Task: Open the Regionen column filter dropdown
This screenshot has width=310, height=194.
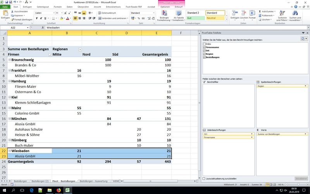Action: click(80, 49)
